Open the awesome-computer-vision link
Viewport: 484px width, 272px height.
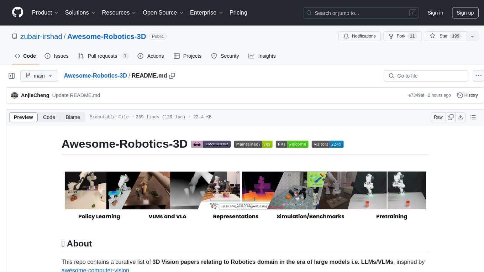point(95,270)
